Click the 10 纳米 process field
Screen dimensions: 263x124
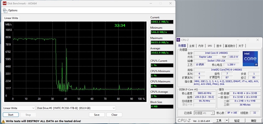(x=200, y=64)
